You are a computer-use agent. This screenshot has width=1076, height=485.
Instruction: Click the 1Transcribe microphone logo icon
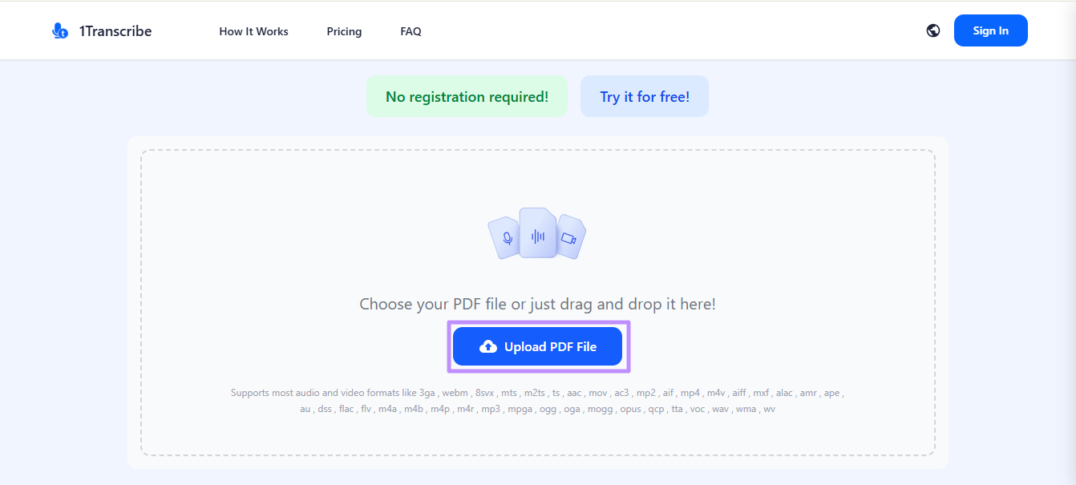(x=59, y=30)
